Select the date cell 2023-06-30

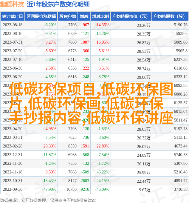[x=13, y=68]
